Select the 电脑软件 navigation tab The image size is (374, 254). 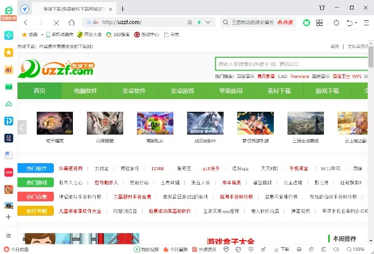(x=86, y=91)
